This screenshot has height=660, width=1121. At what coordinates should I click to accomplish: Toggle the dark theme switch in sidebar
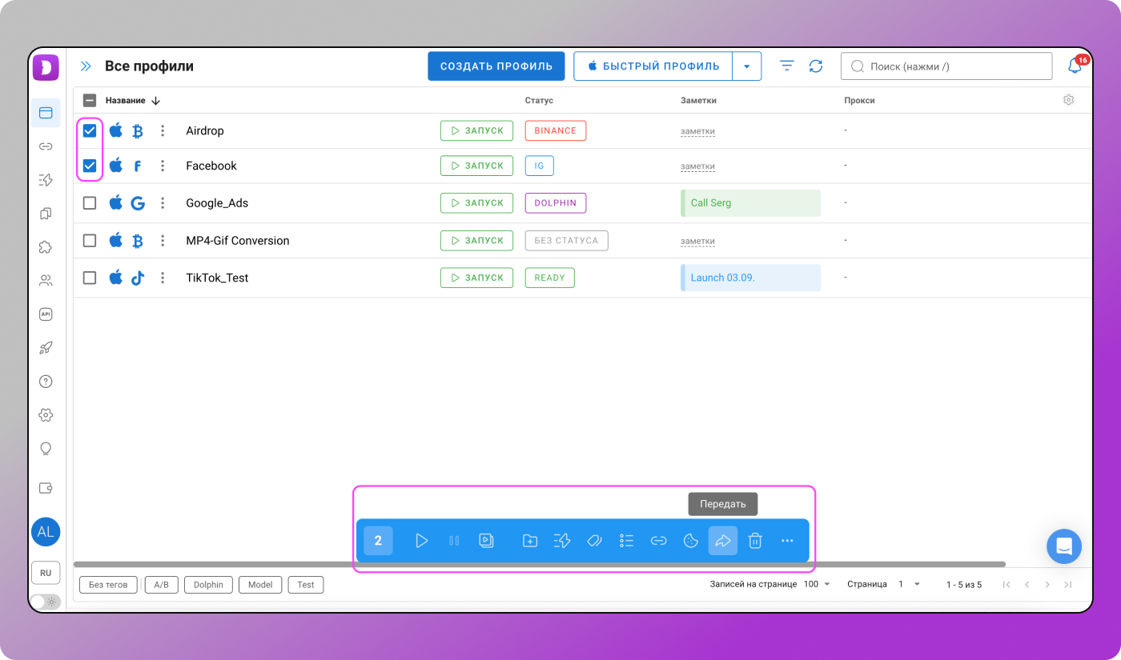coord(45,602)
